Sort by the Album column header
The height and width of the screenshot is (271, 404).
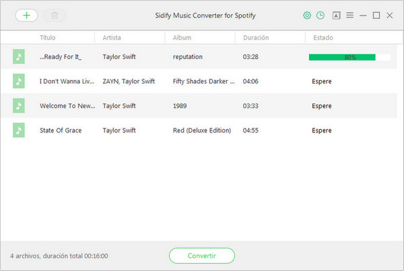coord(182,38)
